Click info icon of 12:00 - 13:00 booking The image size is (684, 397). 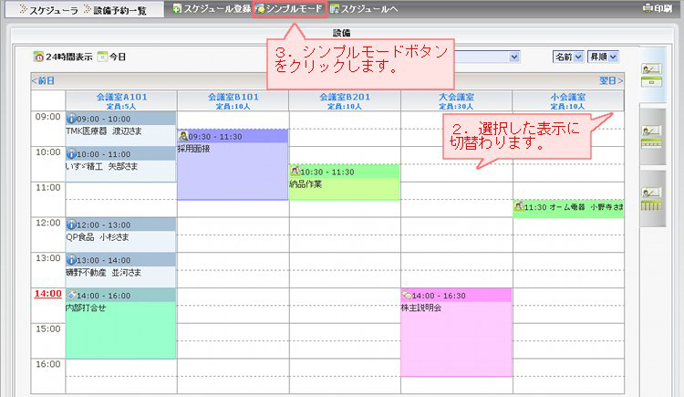tap(71, 225)
